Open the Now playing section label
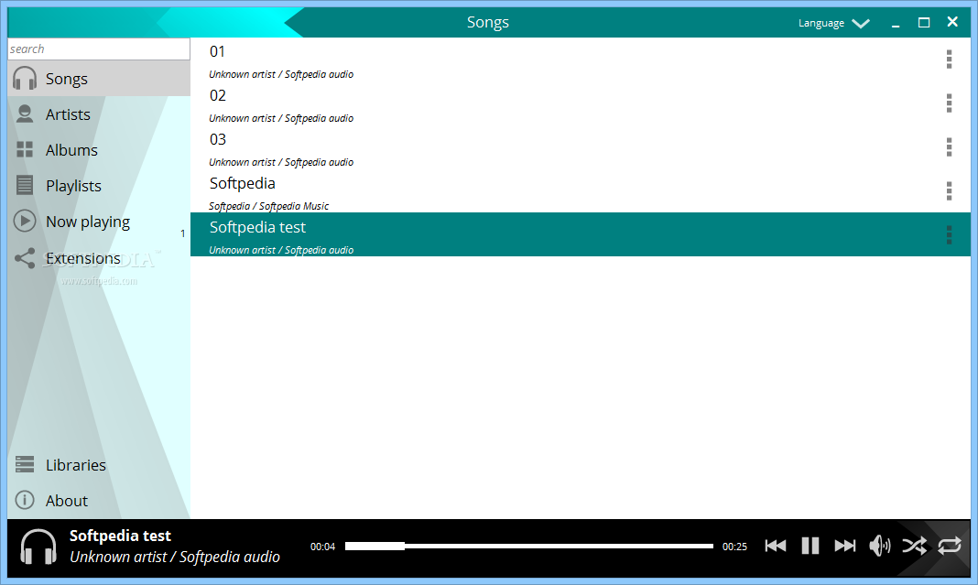The height and width of the screenshot is (585, 978). coord(88,222)
